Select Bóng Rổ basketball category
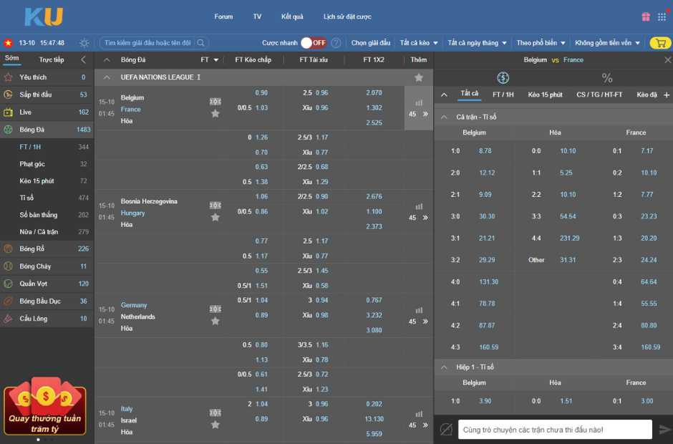The height and width of the screenshot is (444, 673). pos(47,248)
